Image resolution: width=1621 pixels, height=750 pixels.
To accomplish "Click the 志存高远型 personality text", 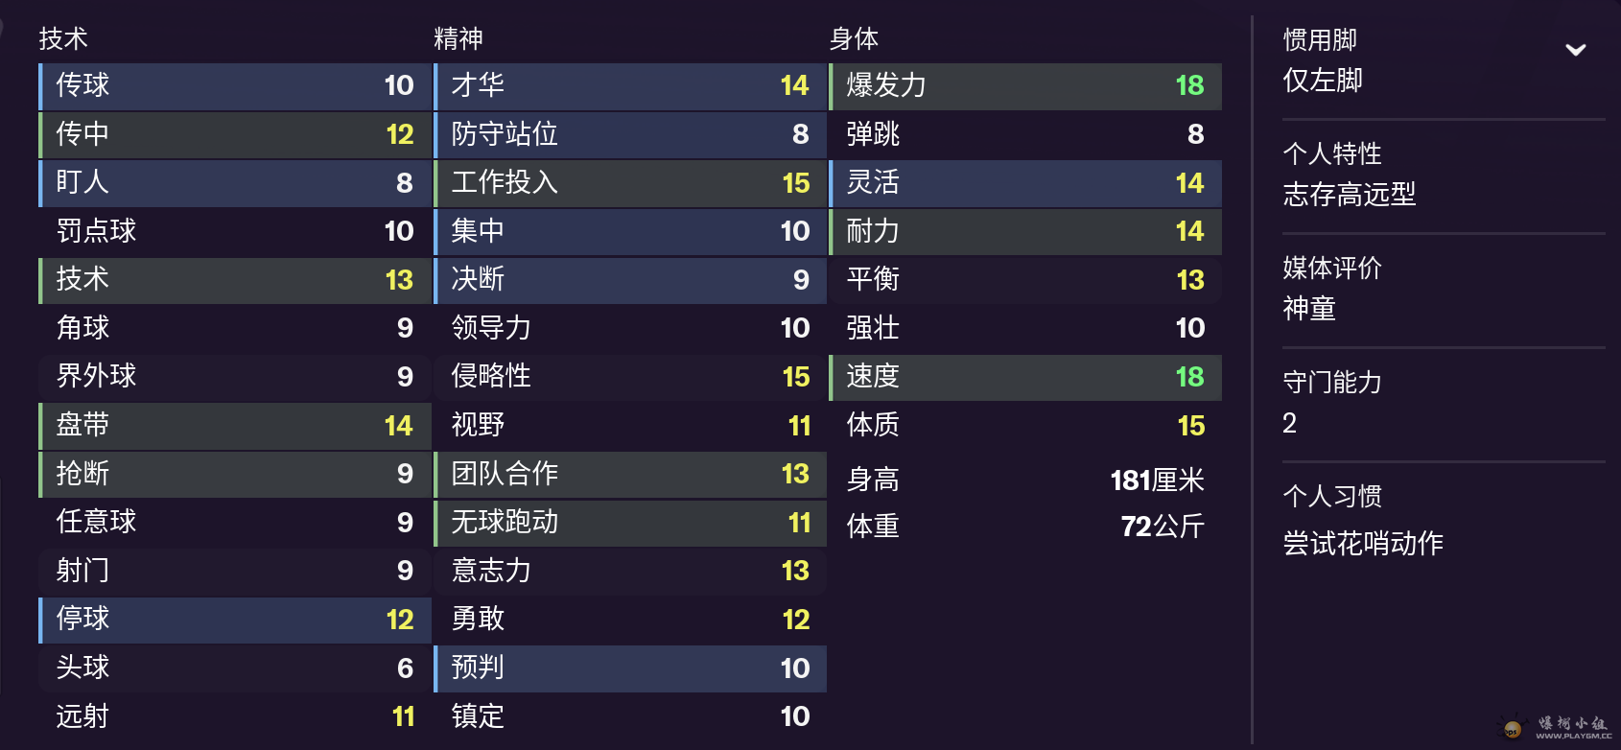I will (x=1350, y=195).
